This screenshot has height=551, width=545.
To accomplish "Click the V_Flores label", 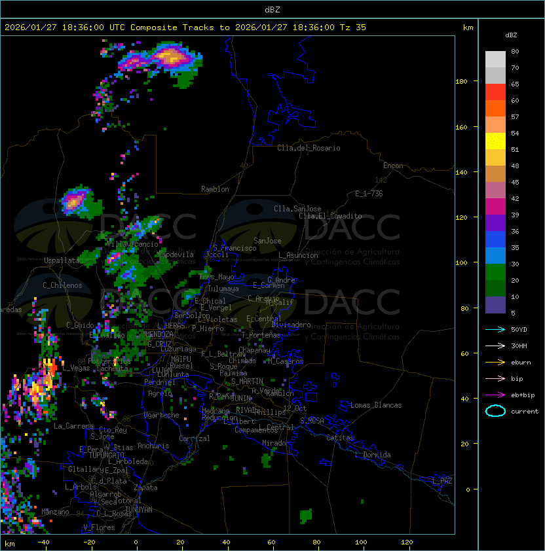I will point(99,527).
